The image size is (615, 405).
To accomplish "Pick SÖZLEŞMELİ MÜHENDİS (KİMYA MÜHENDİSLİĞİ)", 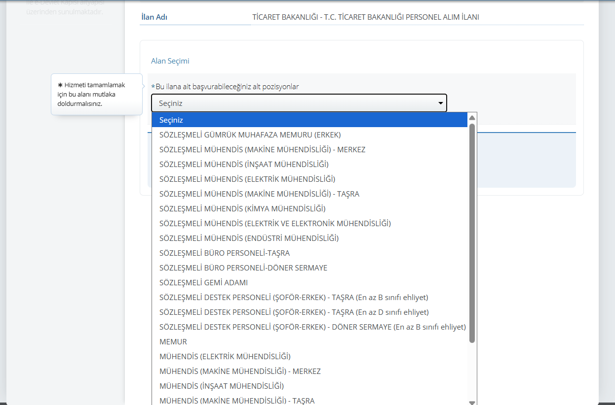I will pyautogui.click(x=242, y=209).
